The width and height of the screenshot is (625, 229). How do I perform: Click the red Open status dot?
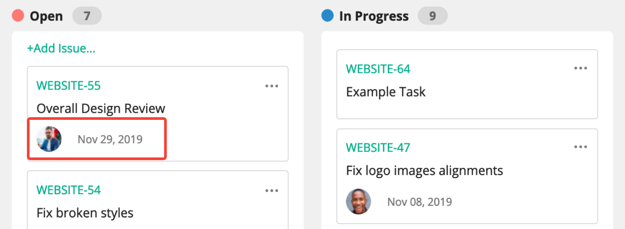click(18, 16)
